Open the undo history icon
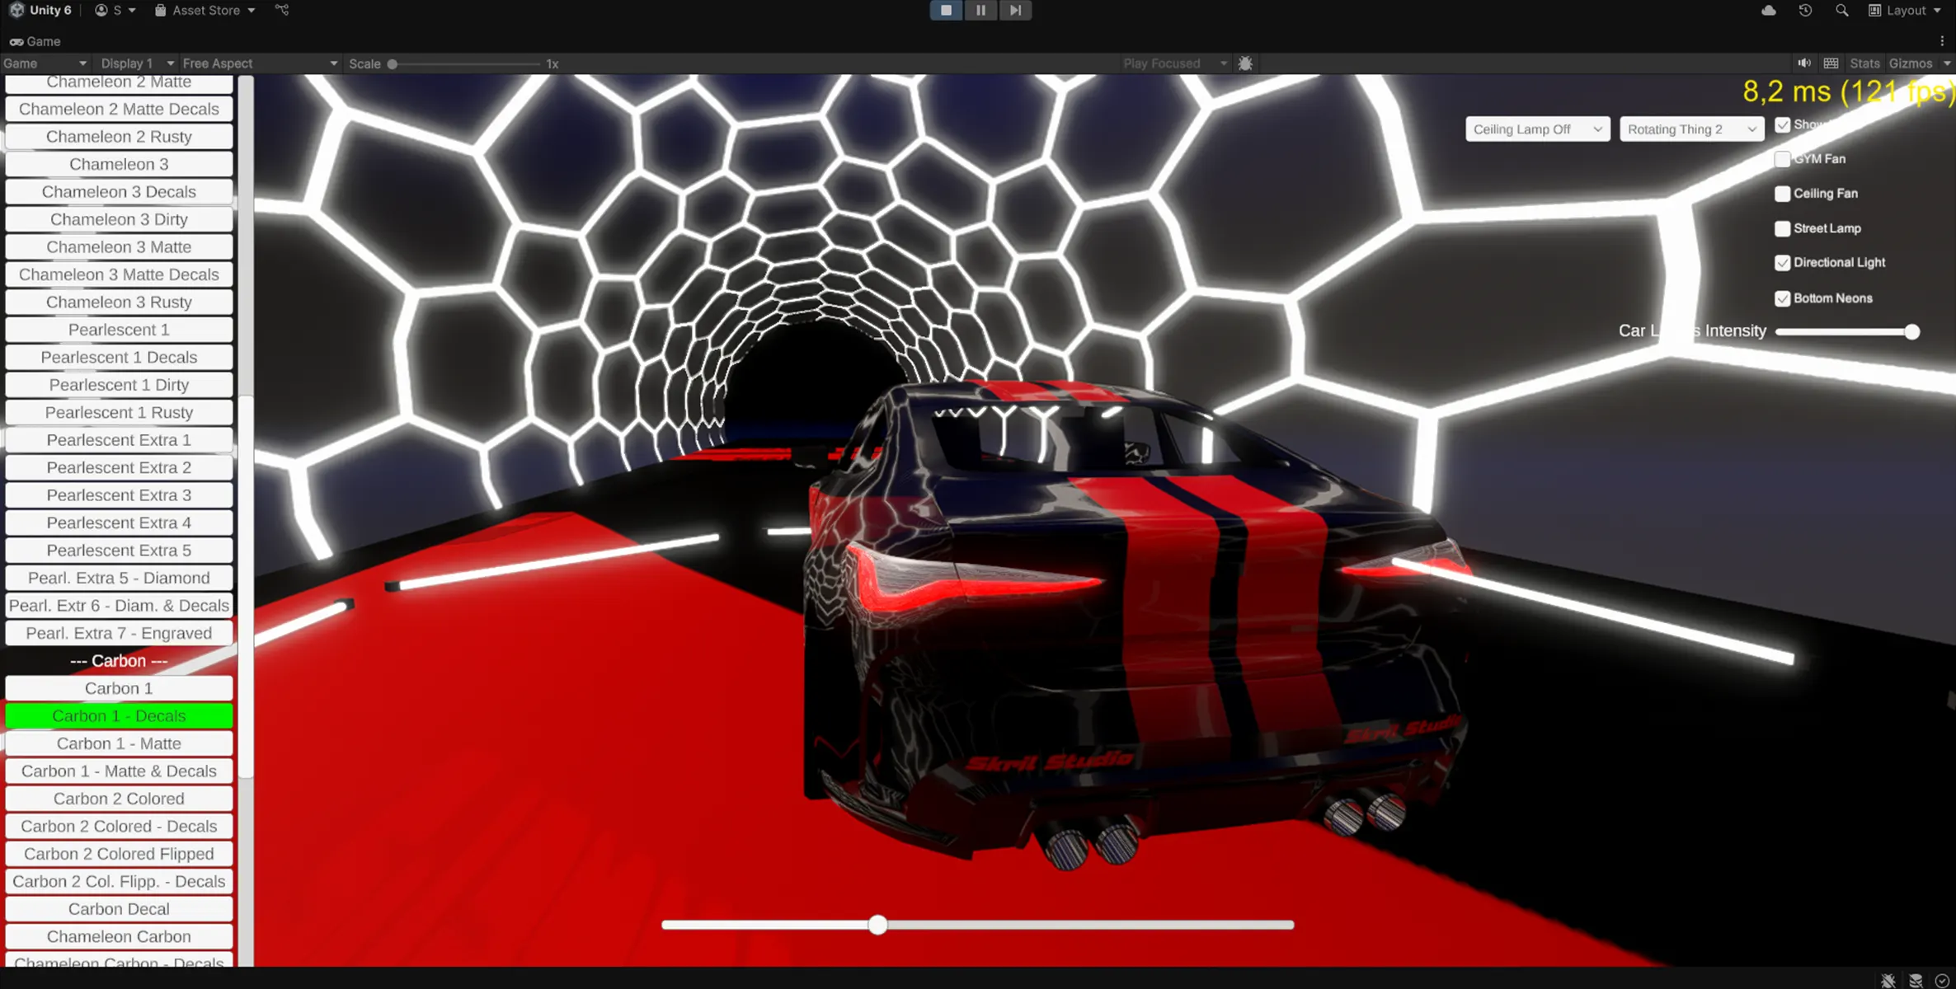 (1805, 10)
